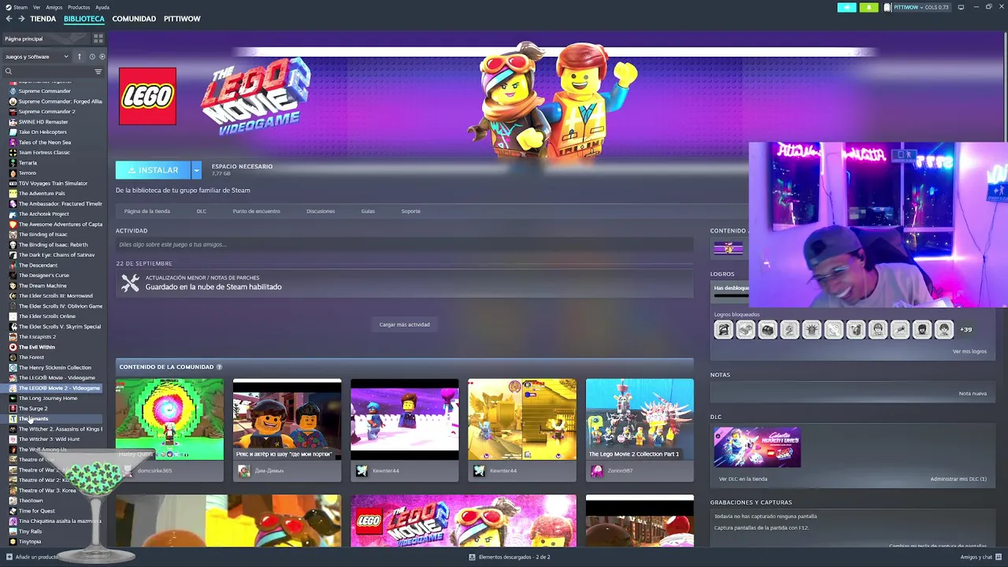The image size is (1008, 567).
Task: Click first locked achievement badge icon
Action: coord(724,329)
